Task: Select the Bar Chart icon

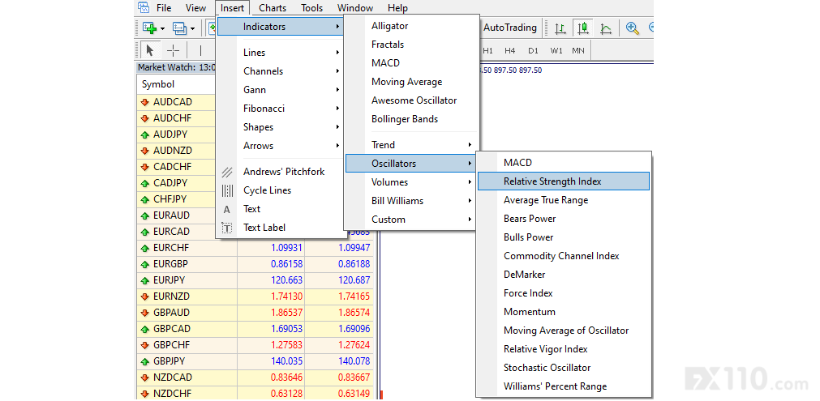Action: (560, 28)
